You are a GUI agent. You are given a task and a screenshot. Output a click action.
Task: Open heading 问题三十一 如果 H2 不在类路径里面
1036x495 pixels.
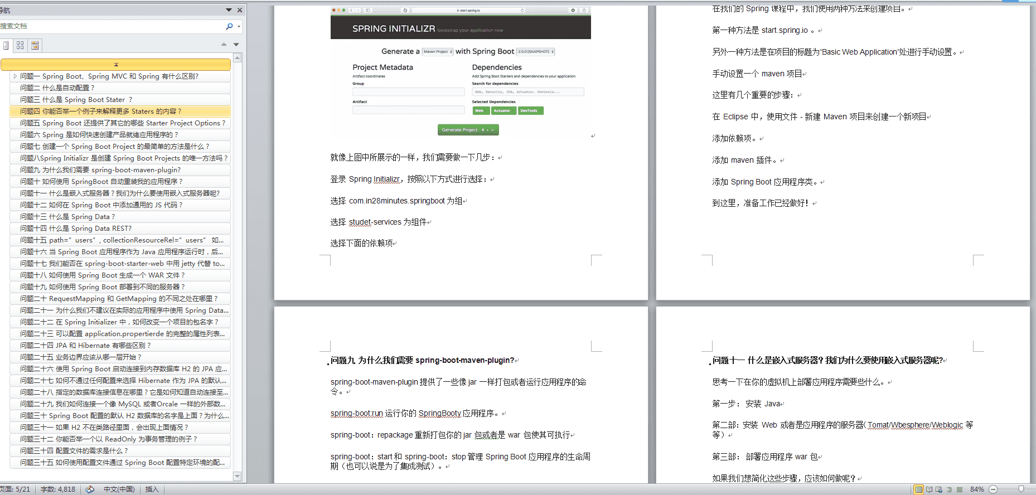tap(120, 428)
